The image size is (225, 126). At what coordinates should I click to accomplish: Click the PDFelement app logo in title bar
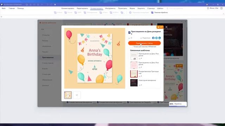(2, 5)
